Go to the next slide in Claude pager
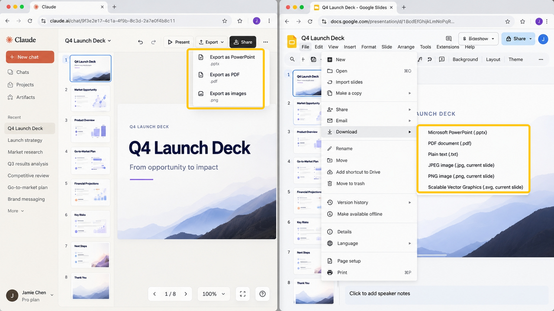 [186, 294]
